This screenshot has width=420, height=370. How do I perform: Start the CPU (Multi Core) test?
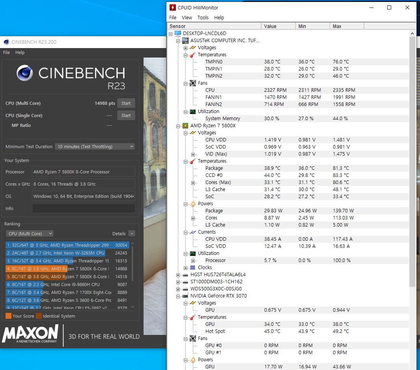(x=126, y=103)
